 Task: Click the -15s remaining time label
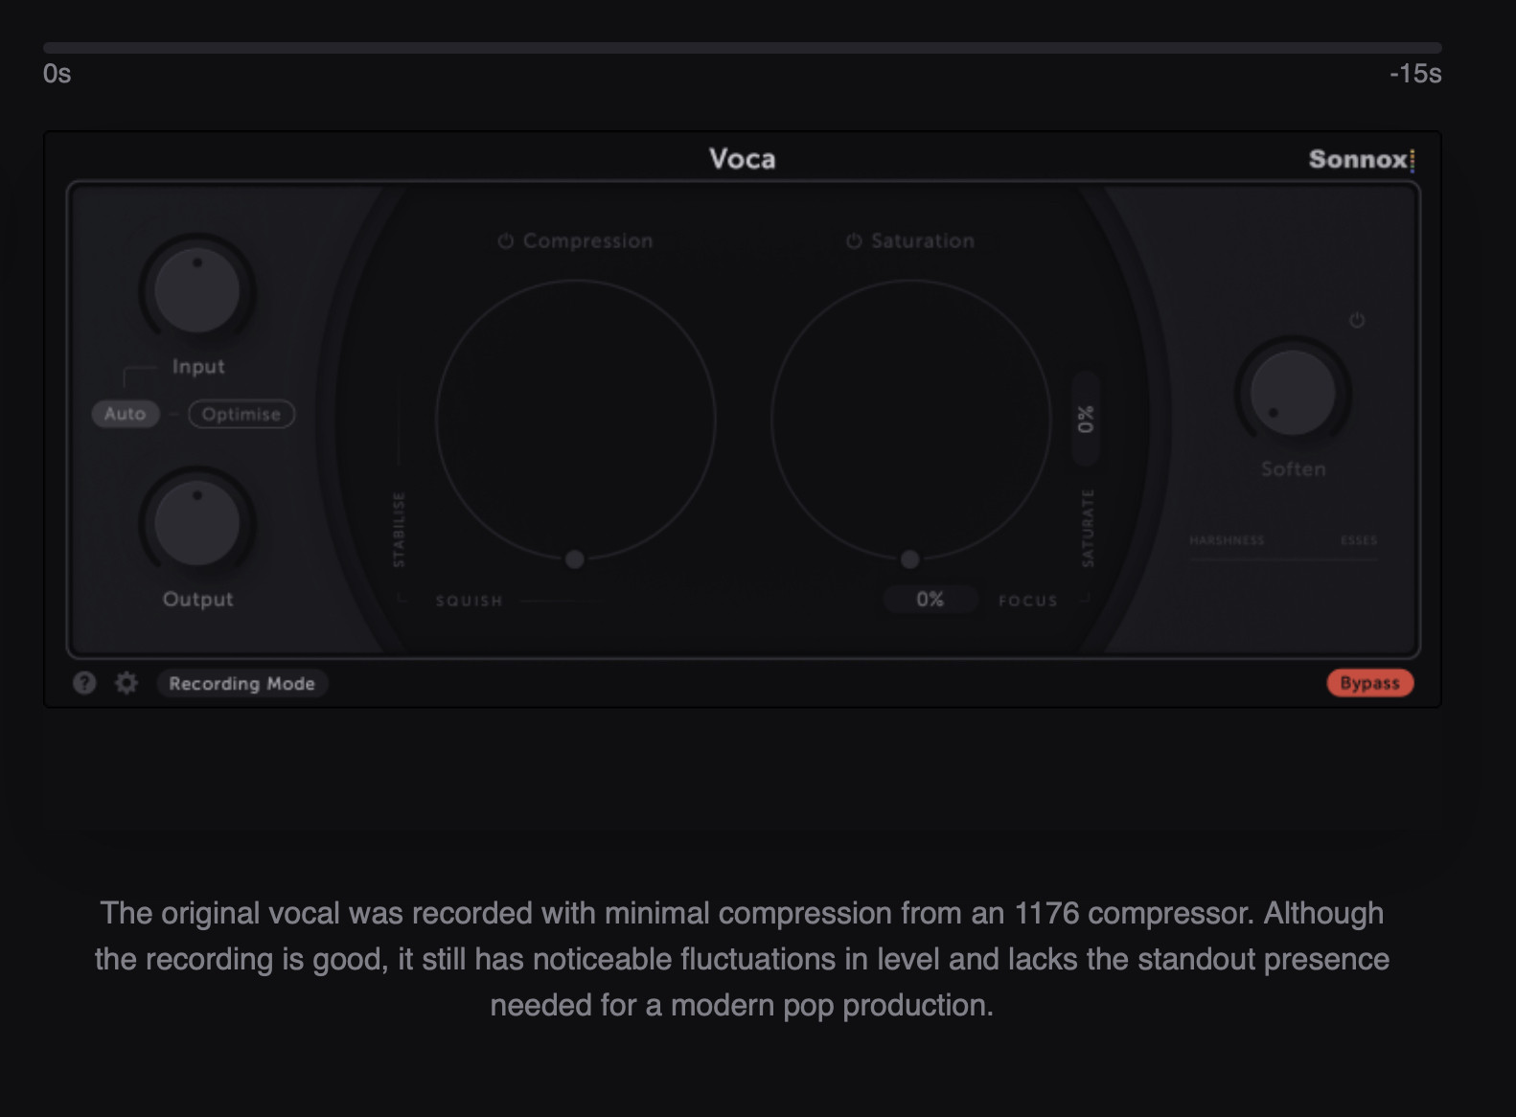(x=1415, y=74)
